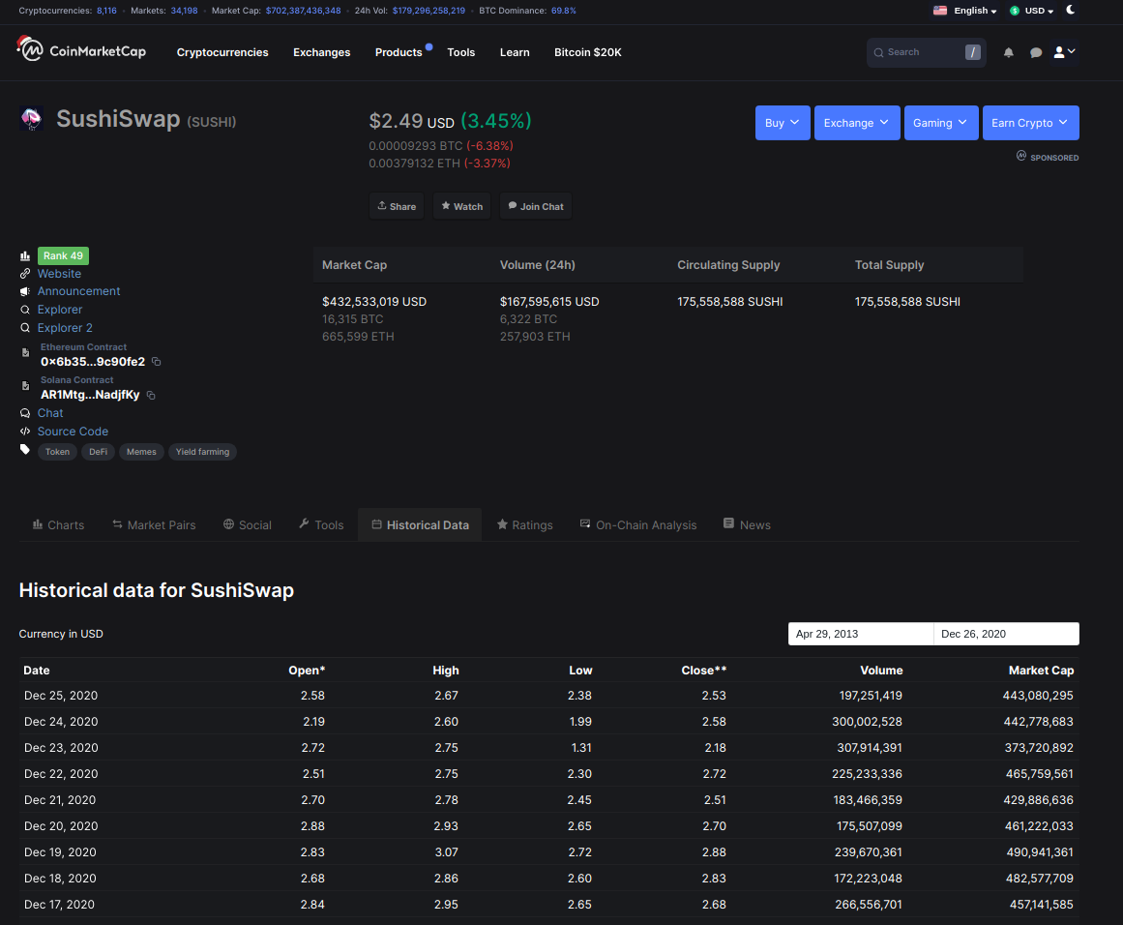The height and width of the screenshot is (925, 1123).
Task: Select the Historical Data tab
Action: (x=420, y=525)
